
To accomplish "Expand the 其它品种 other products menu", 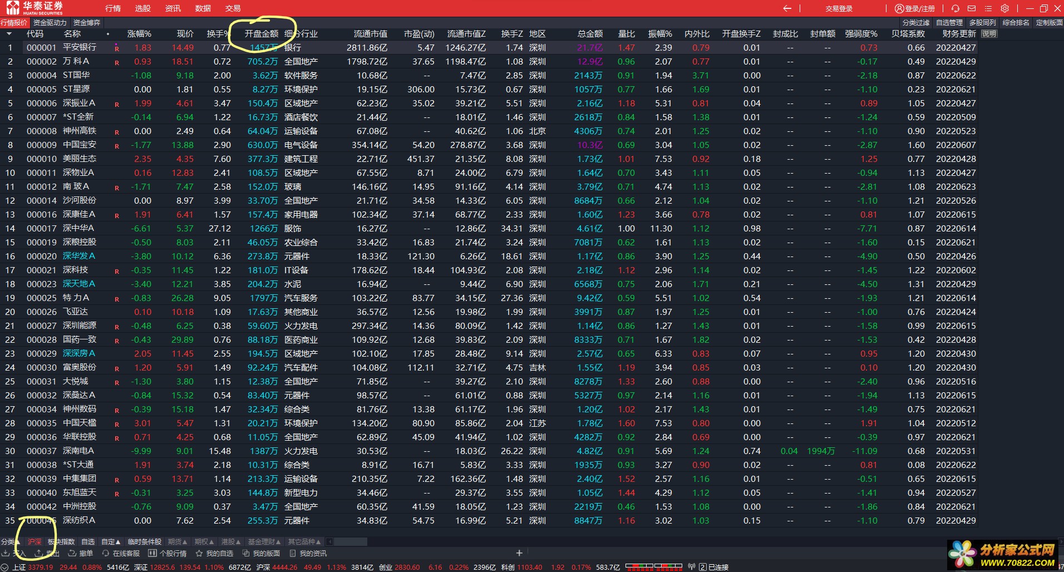I will click(x=304, y=541).
